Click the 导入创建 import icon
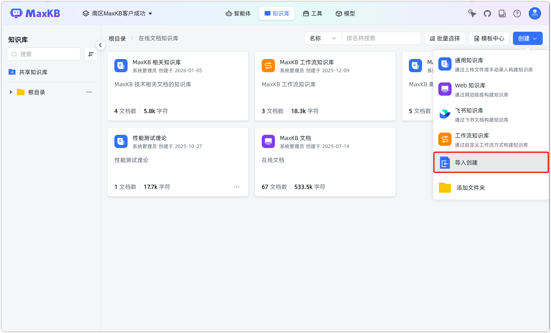The height and width of the screenshot is (333, 551). pyautogui.click(x=445, y=162)
